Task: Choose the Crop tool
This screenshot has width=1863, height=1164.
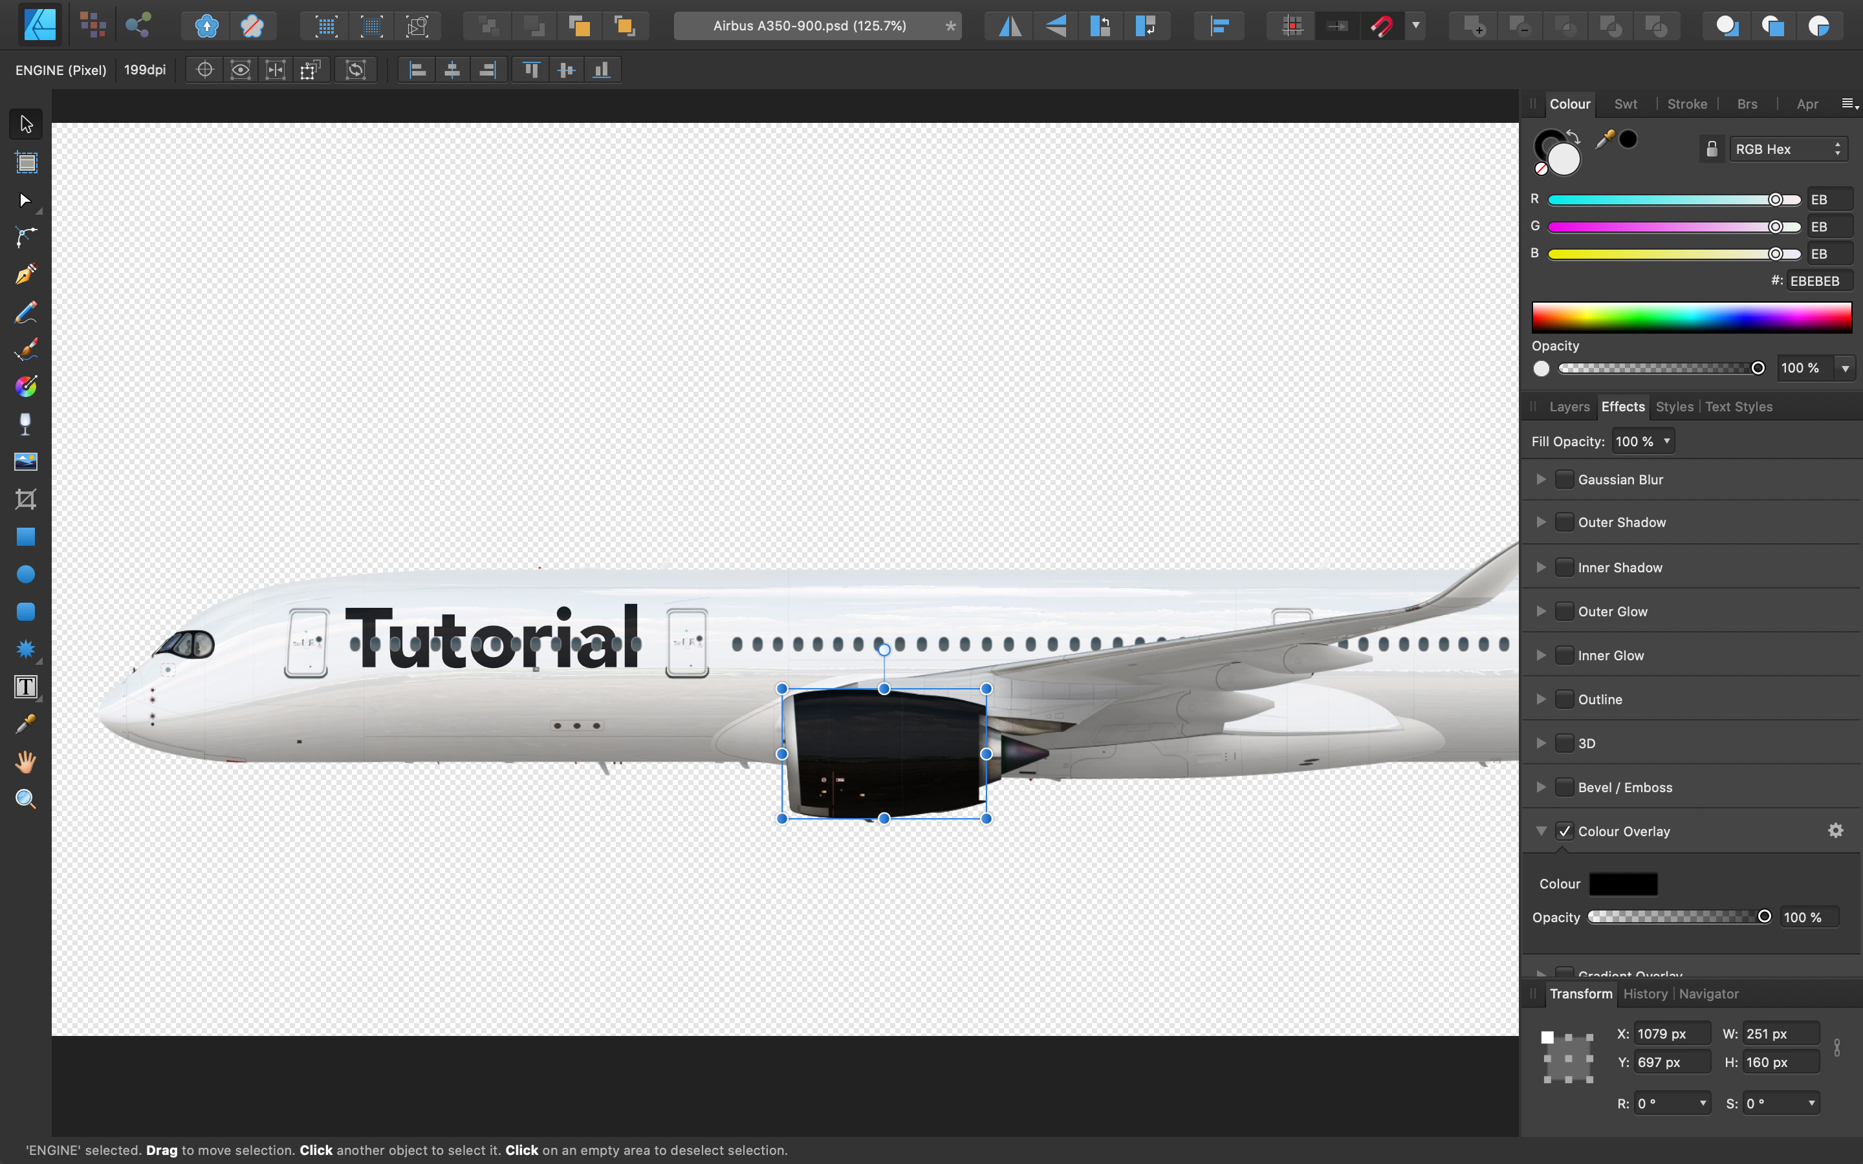Action: pyautogui.click(x=25, y=499)
